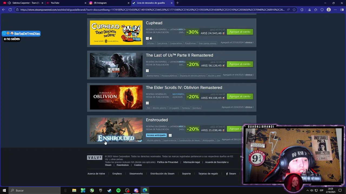Select the Disparos en tercera persona tag
Viewport: 346px width, 194px height.
click(x=192, y=76)
